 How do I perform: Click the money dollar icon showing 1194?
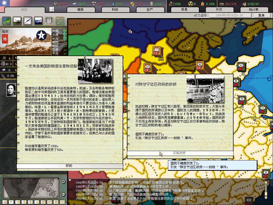[152, 4]
